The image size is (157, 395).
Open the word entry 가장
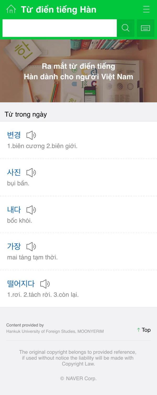pos(14,246)
